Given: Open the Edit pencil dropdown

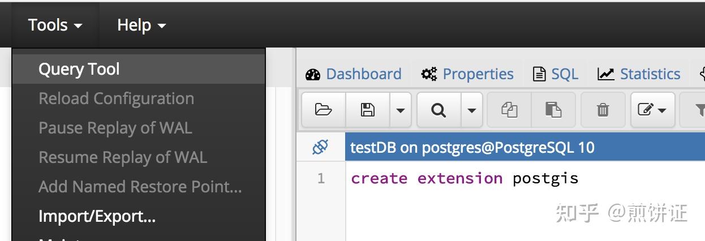Looking at the screenshot, I should pyautogui.click(x=652, y=110).
